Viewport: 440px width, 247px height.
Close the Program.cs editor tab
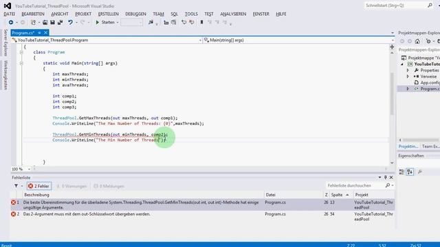46,33
